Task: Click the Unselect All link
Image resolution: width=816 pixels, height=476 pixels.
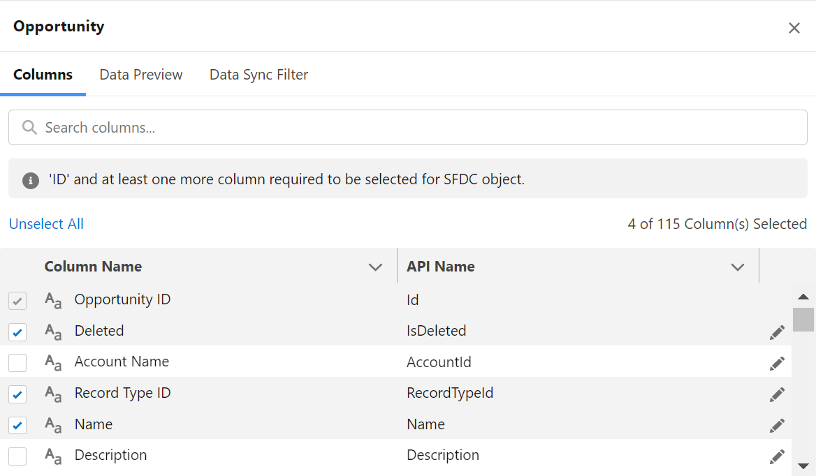Action: [x=46, y=223]
